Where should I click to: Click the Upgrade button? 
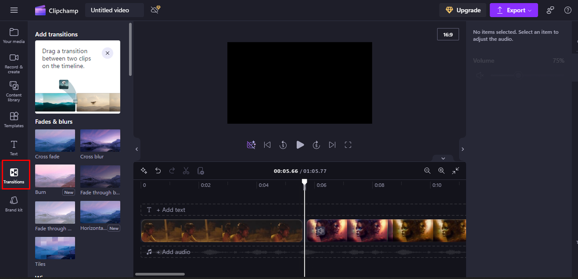pyautogui.click(x=463, y=10)
